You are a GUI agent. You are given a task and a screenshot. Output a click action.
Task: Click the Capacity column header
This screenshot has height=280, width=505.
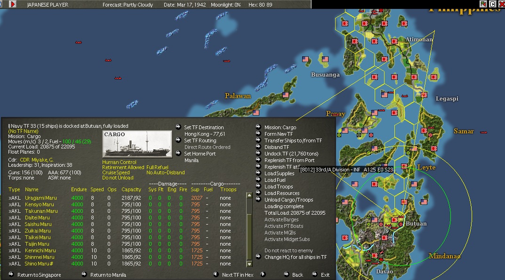[x=131, y=190]
